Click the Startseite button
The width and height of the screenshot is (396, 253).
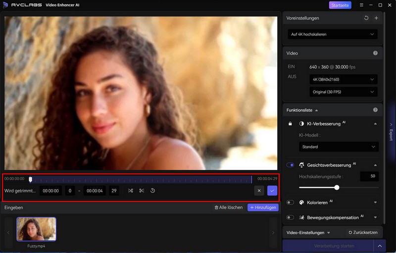tap(340, 5)
